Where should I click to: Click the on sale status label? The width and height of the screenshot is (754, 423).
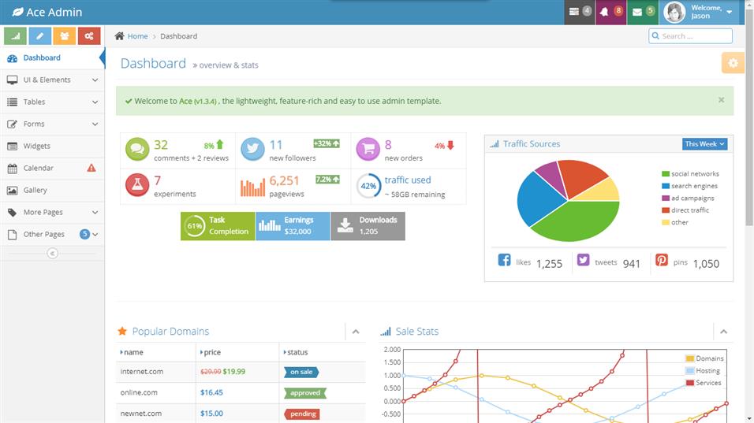(301, 372)
